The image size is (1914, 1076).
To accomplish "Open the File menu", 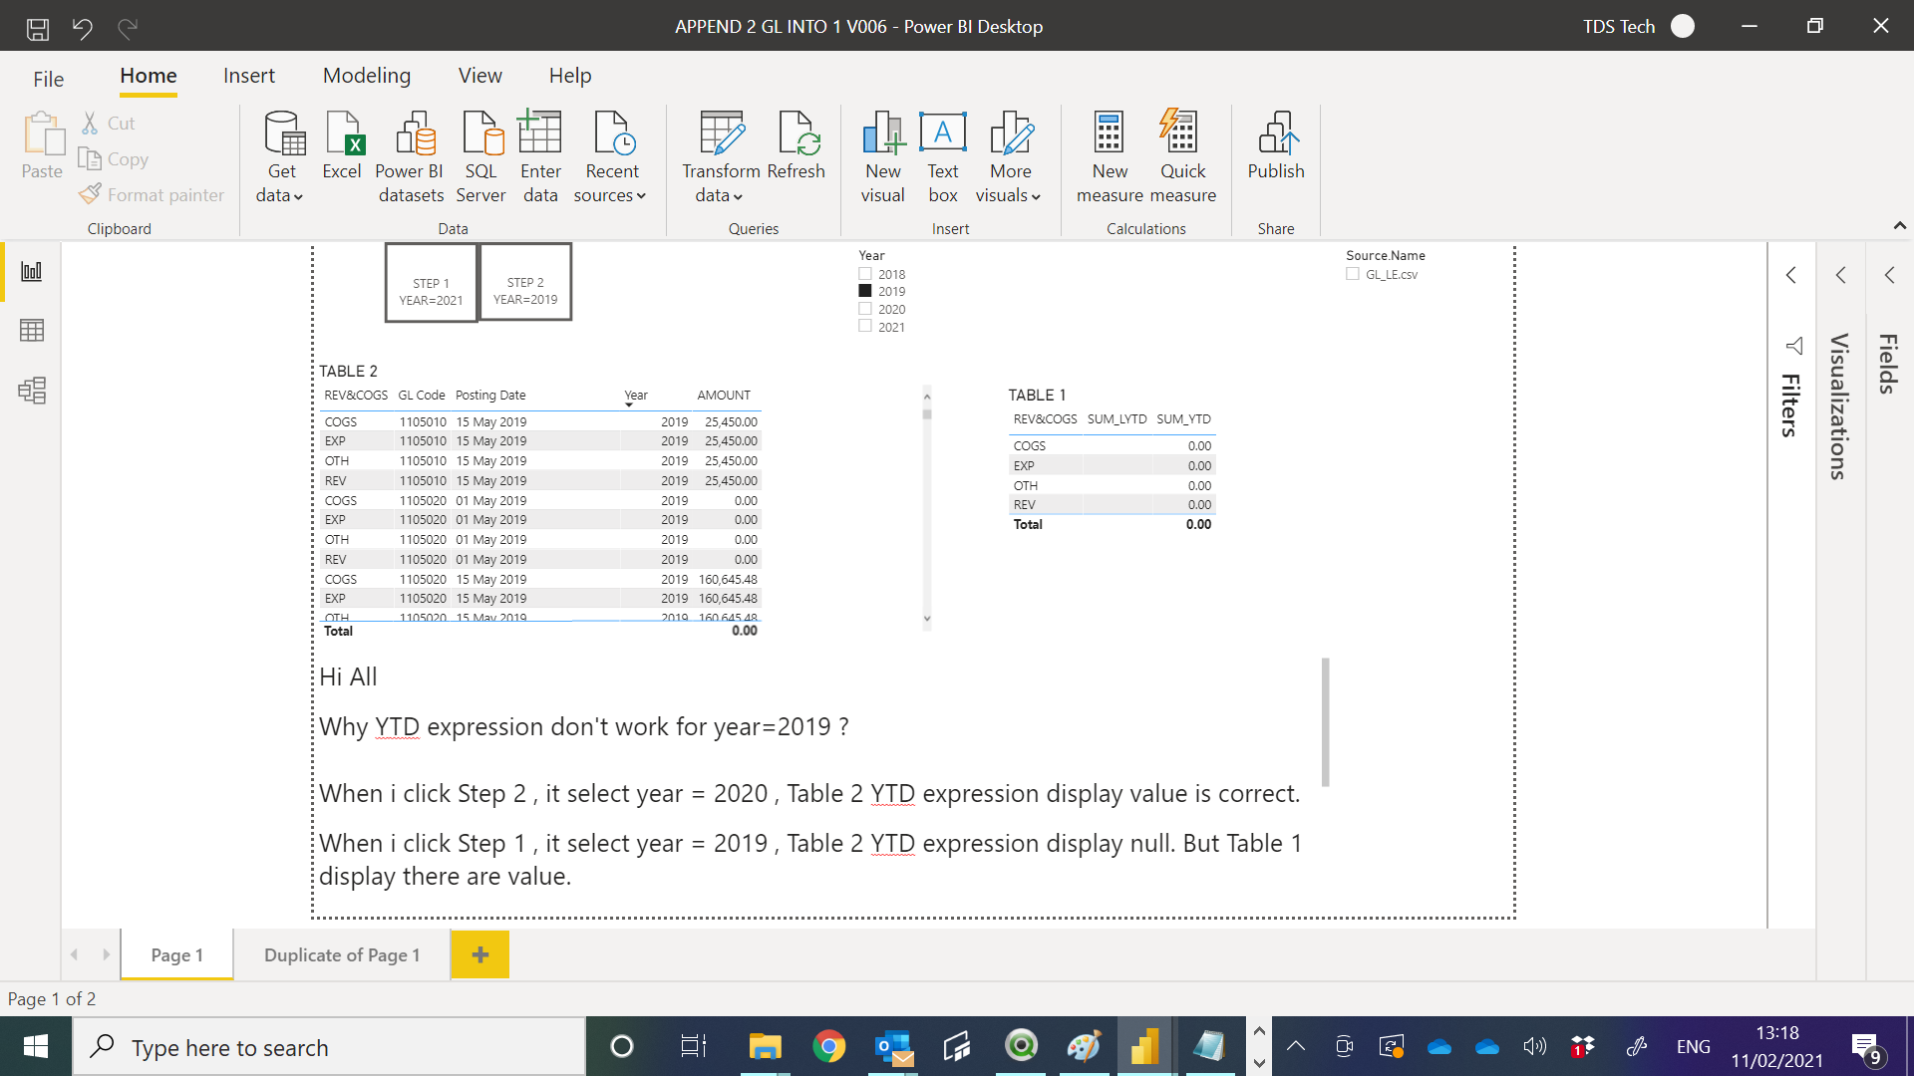I will coord(48,79).
